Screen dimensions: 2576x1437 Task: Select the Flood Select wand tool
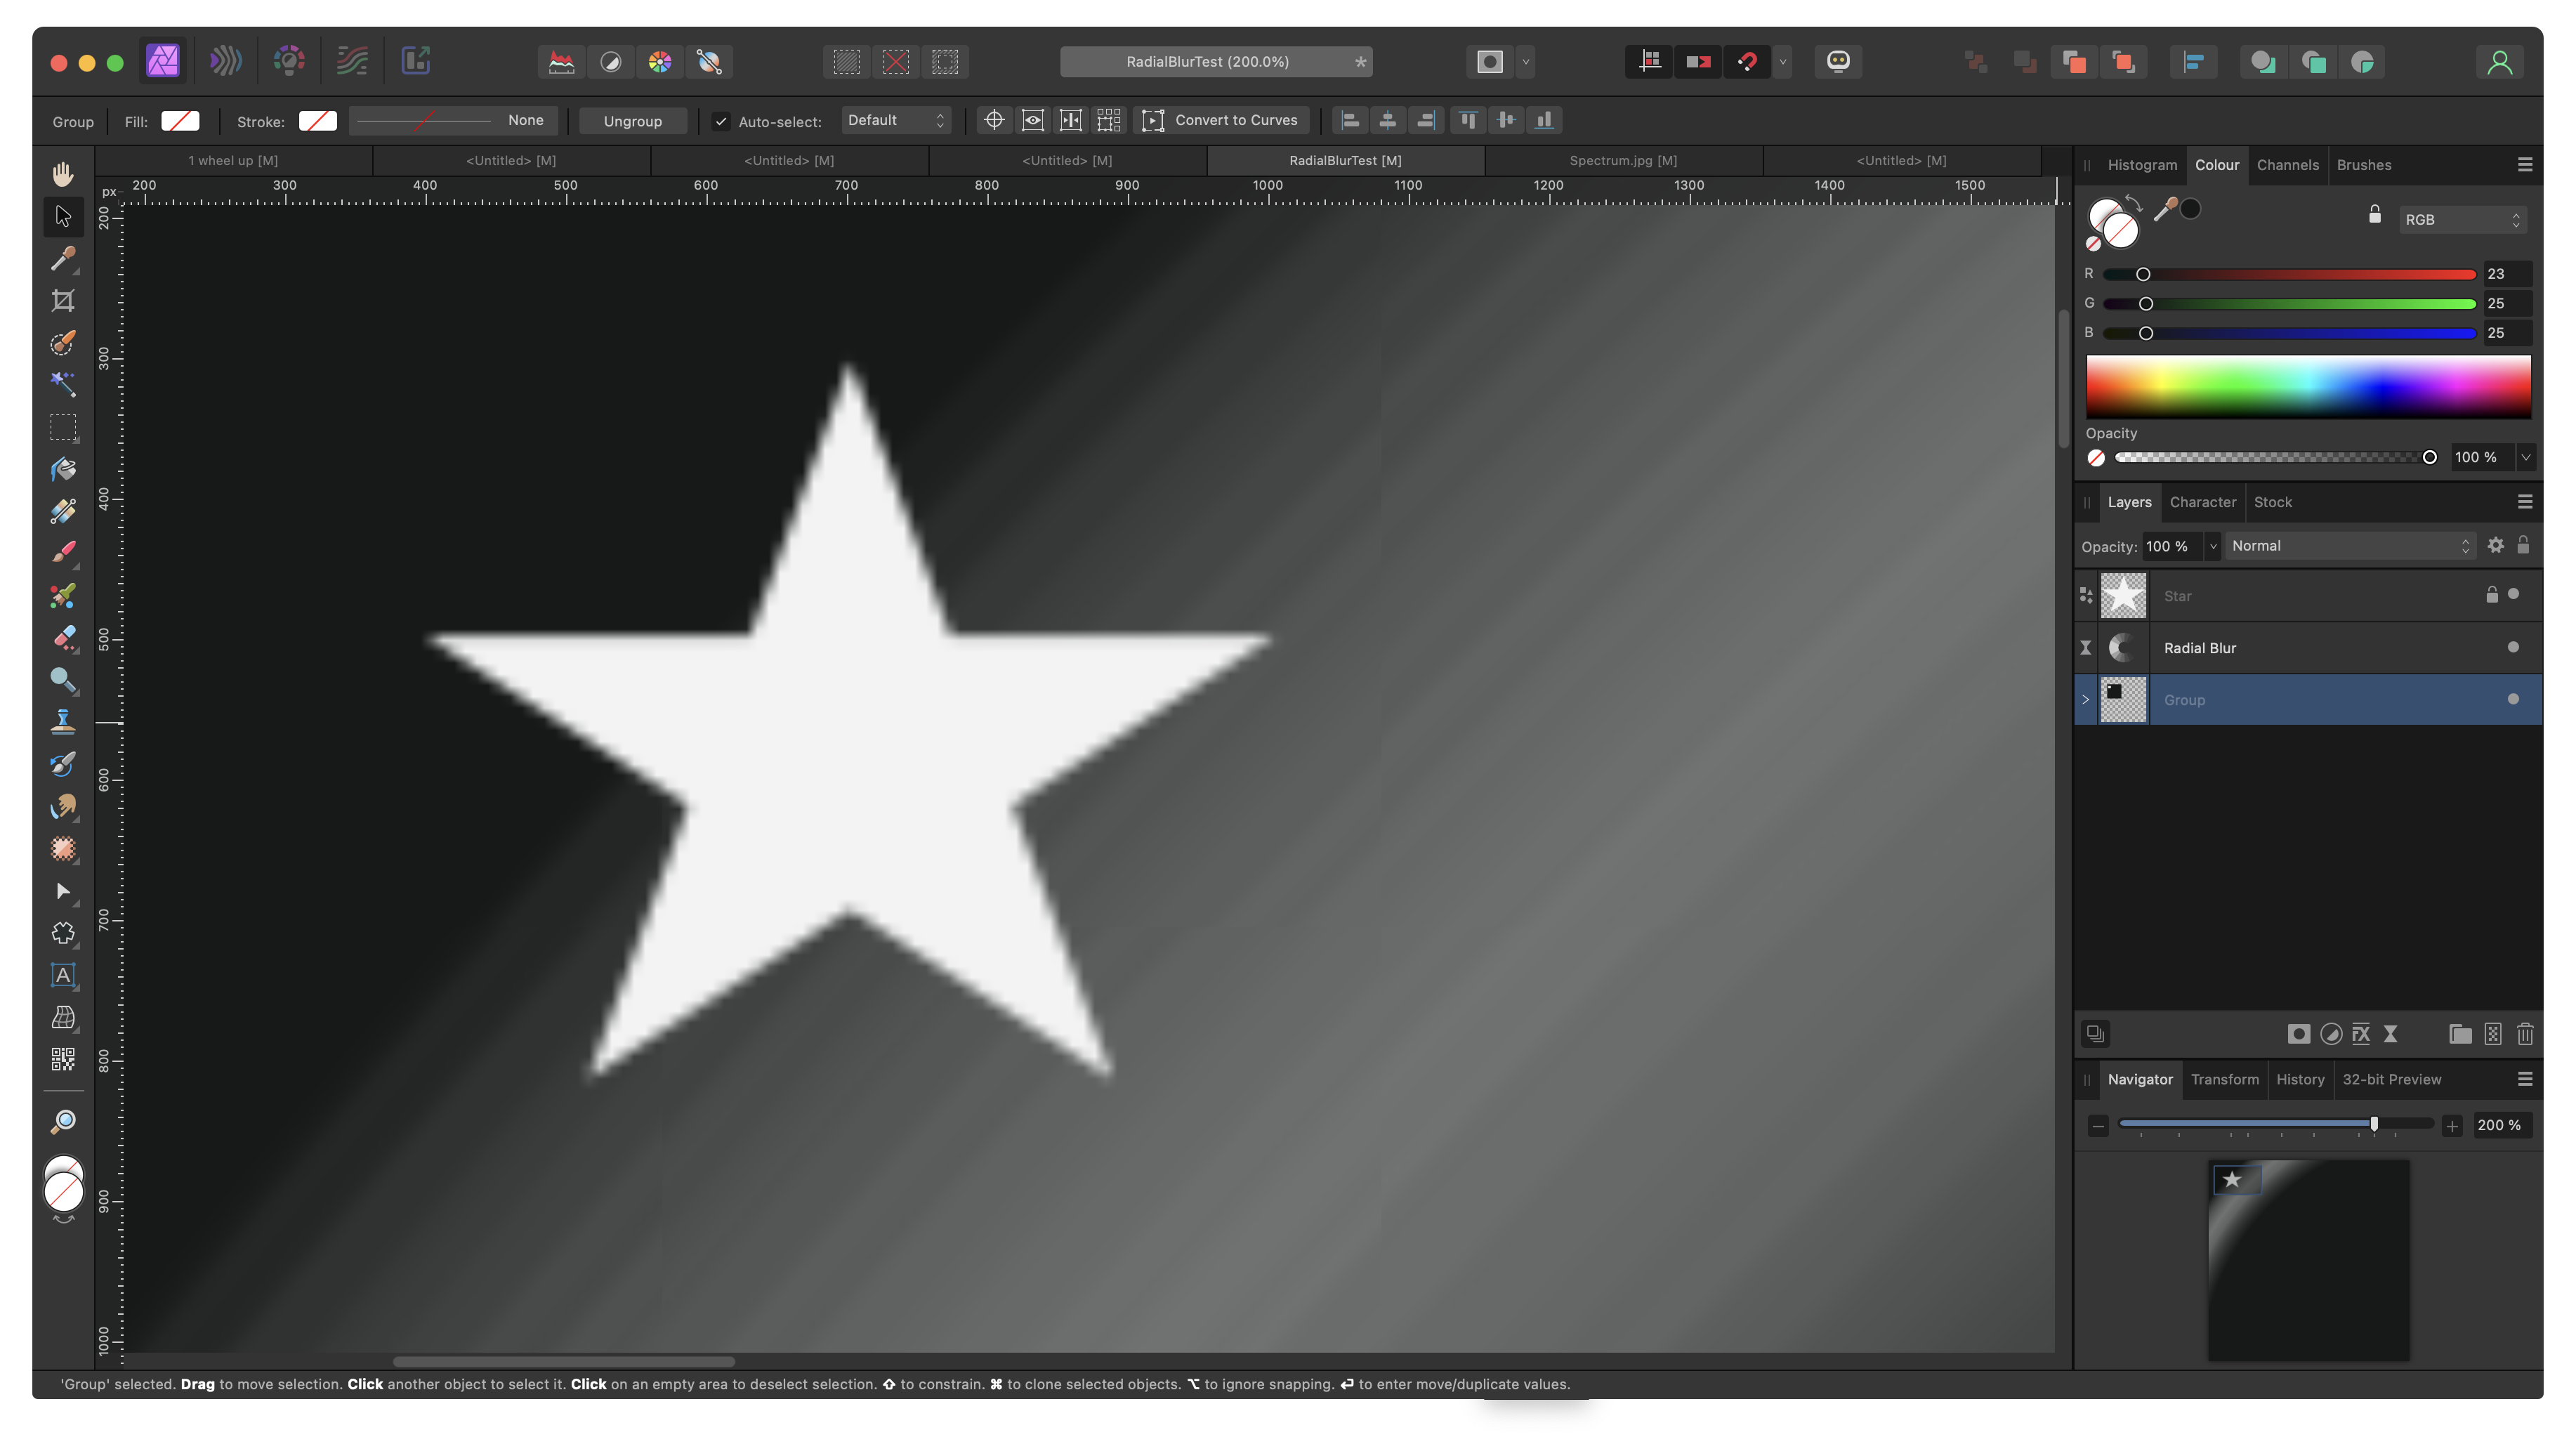click(x=63, y=385)
